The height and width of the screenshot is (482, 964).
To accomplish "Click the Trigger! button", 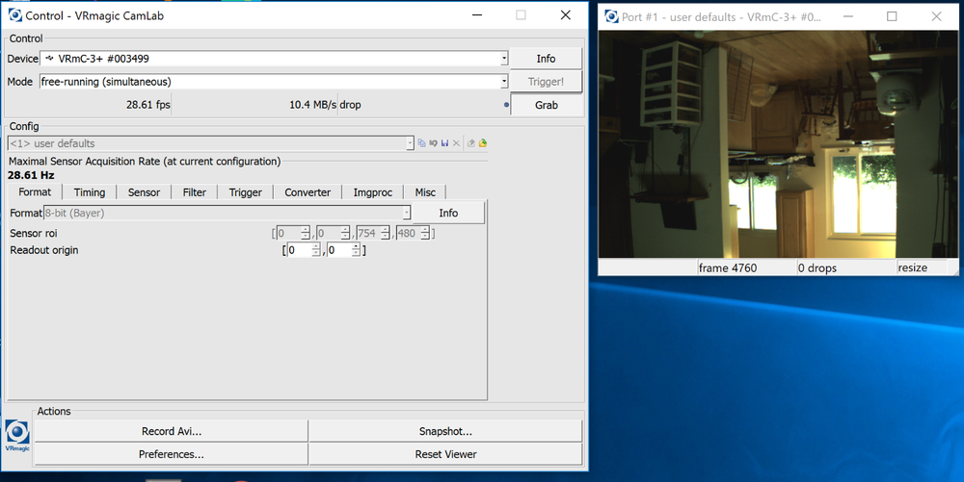I will point(546,82).
